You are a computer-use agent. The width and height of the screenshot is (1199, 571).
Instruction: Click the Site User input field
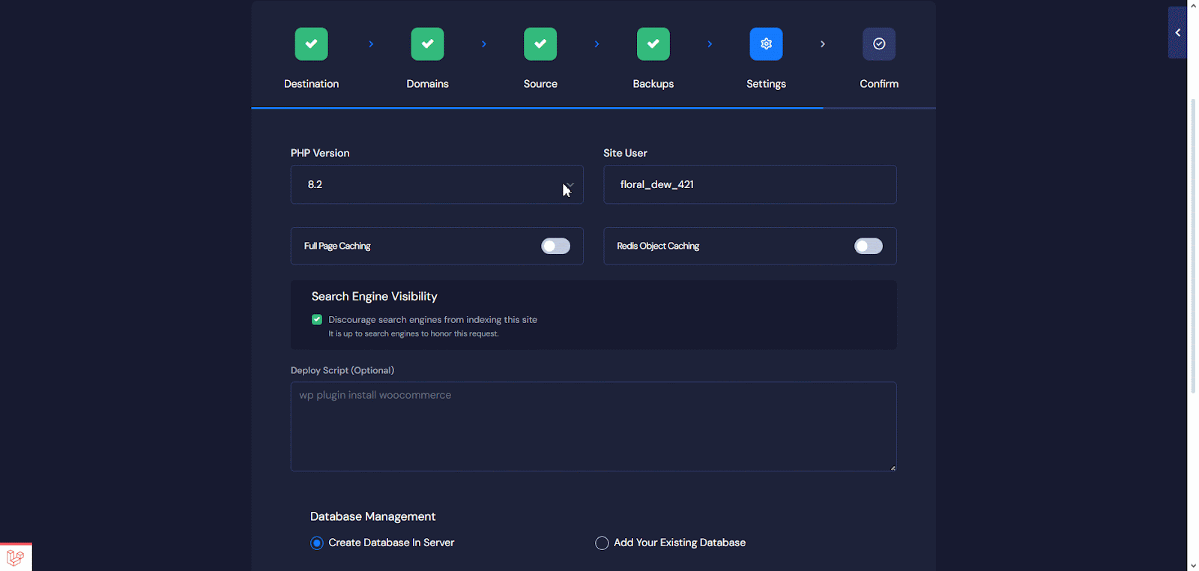pos(749,185)
